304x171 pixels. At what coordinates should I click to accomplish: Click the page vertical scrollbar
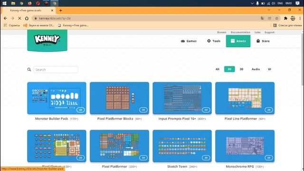click(x=303, y=59)
